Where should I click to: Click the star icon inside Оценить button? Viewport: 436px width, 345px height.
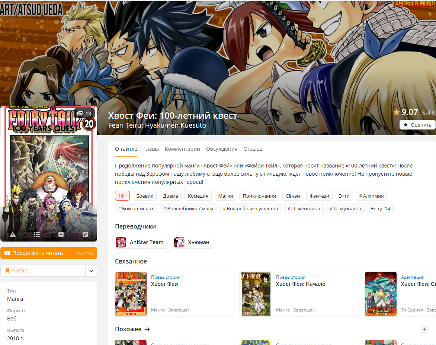coord(406,125)
